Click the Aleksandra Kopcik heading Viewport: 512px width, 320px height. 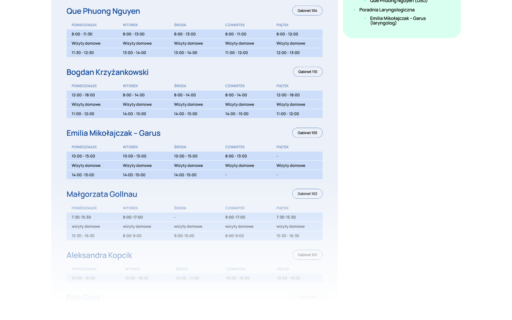99,255
